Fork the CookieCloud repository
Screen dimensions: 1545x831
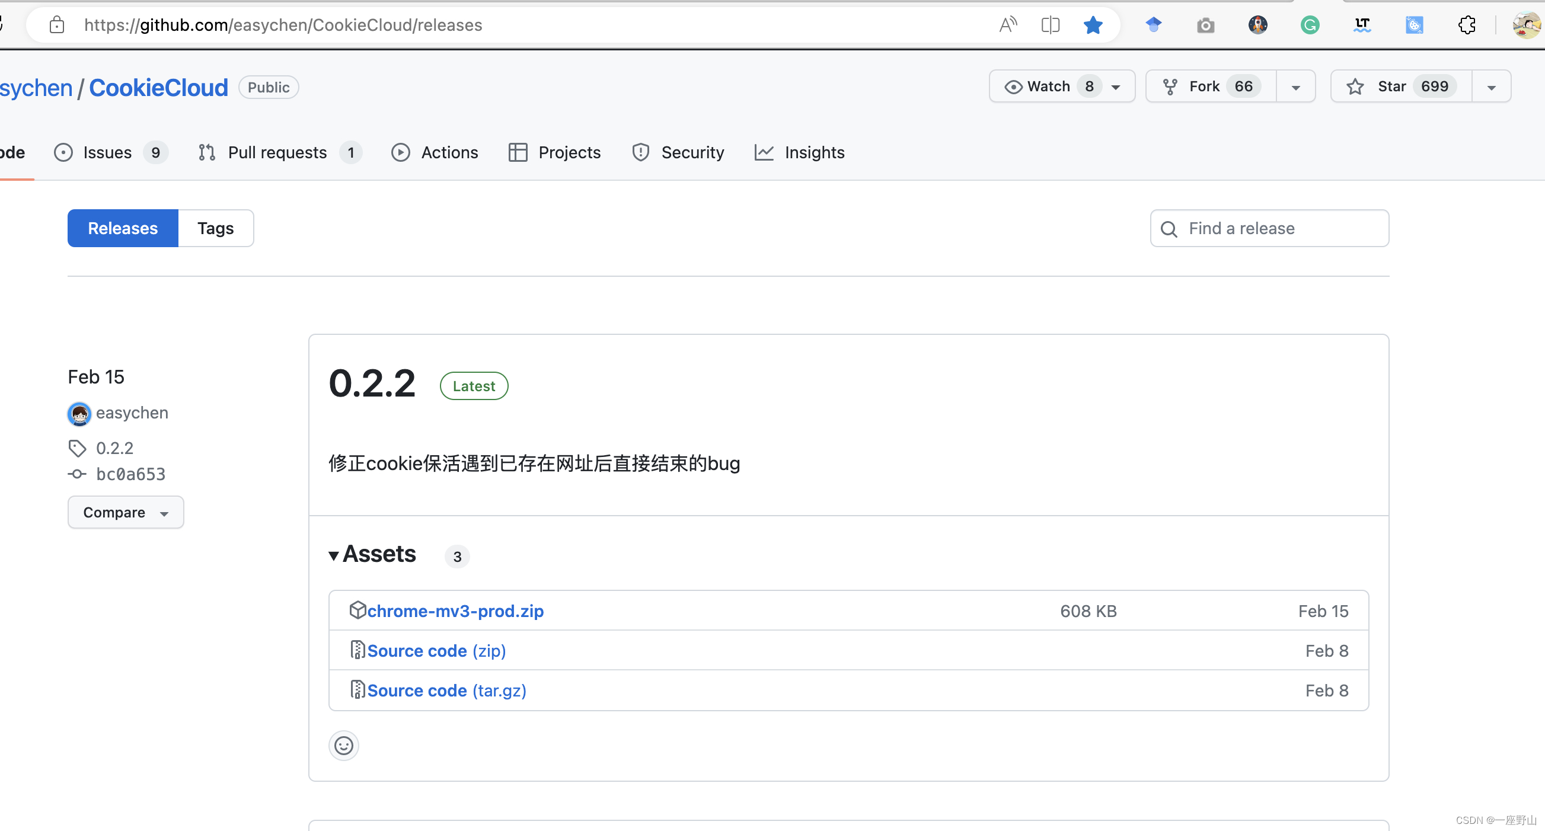coord(1211,87)
